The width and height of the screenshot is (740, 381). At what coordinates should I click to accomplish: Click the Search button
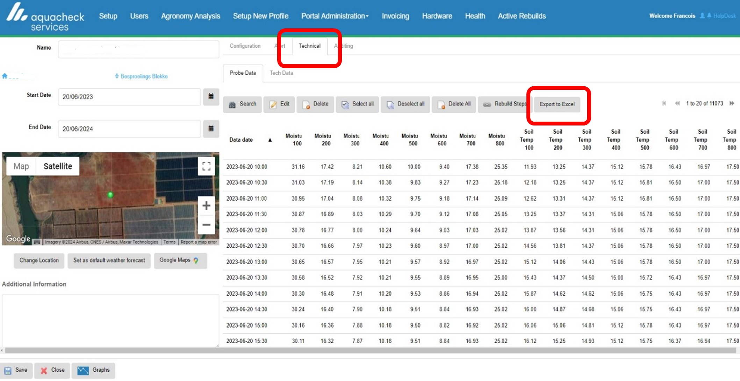click(x=242, y=104)
